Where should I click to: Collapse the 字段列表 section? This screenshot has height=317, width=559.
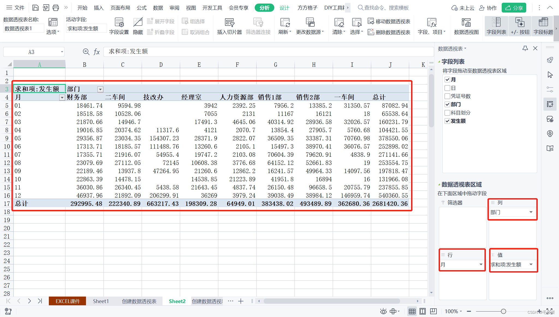tap(439, 62)
